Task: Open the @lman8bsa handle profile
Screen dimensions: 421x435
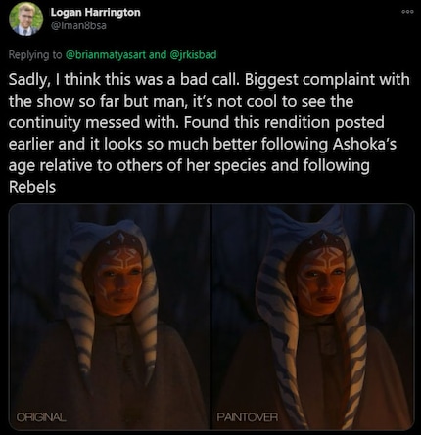Action: point(78,25)
